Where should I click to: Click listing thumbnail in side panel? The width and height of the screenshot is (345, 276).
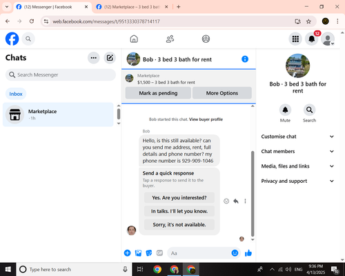(x=297, y=66)
